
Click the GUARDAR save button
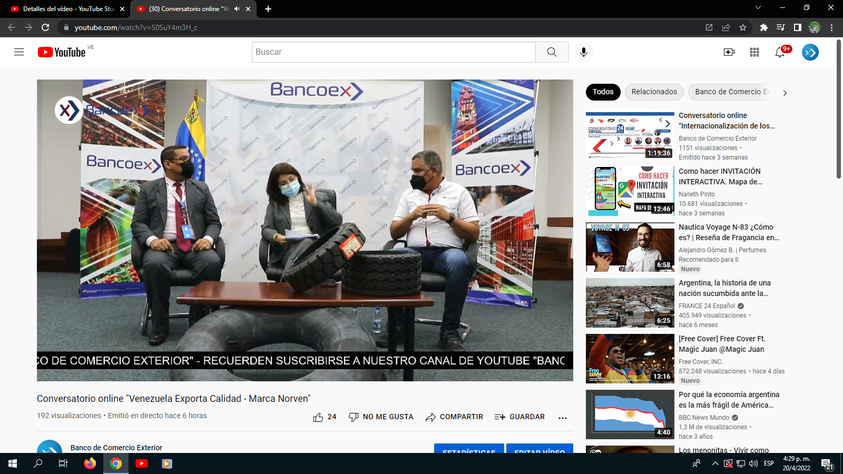(x=519, y=417)
